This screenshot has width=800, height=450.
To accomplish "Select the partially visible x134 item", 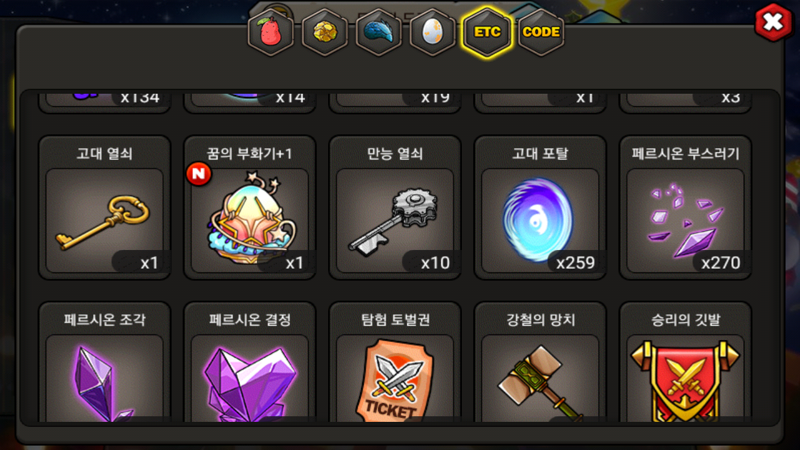I will point(104,102).
